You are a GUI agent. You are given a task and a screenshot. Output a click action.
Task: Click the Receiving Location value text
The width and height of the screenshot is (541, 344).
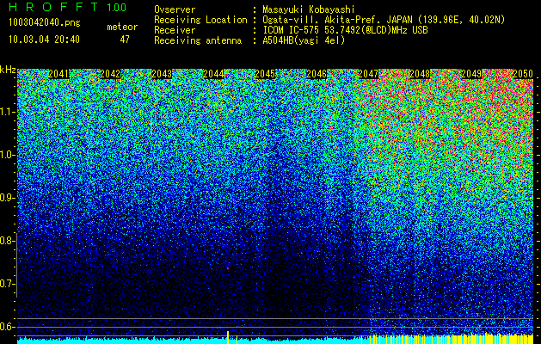[384, 20]
